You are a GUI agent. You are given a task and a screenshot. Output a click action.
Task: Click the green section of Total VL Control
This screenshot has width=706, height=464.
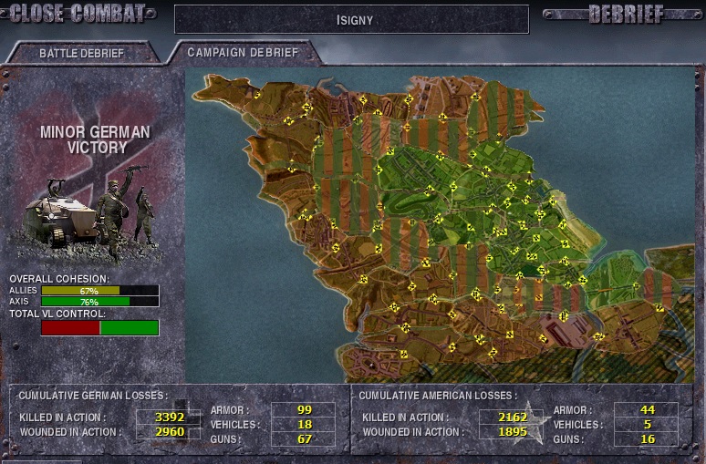[129, 327]
